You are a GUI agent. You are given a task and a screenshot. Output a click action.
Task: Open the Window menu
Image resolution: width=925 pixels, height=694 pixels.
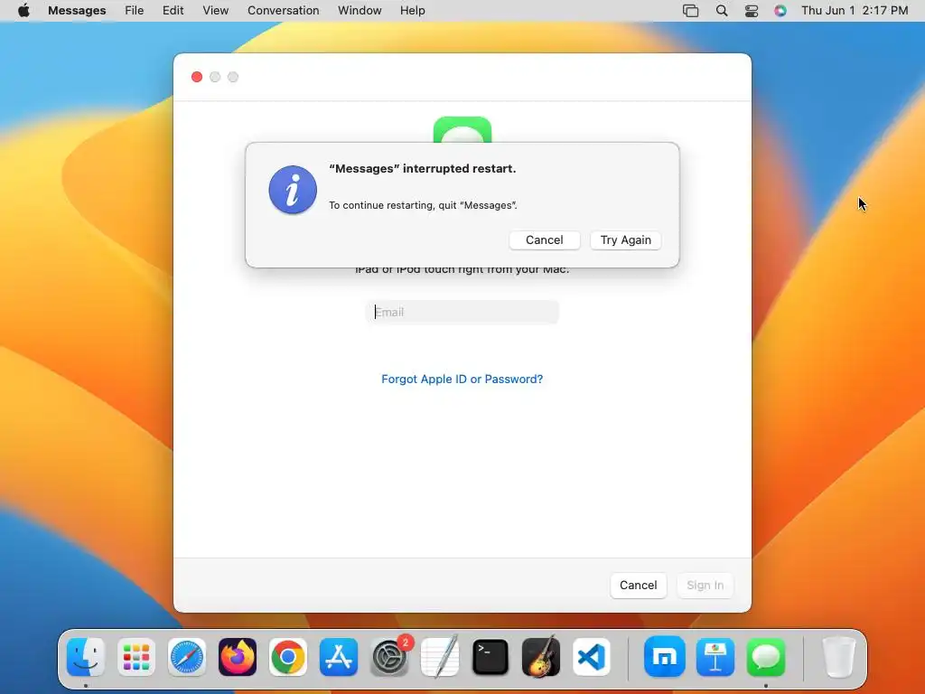(x=360, y=11)
